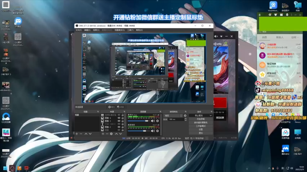Hide the 图像 2 source using its eye icon
Screen dimensions: 307x172
(x=119, y=127)
